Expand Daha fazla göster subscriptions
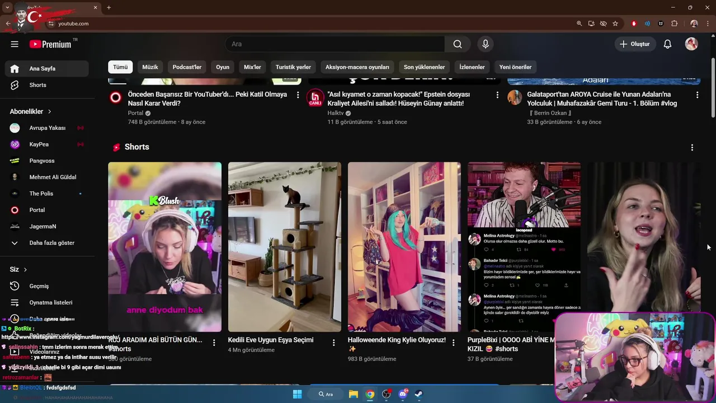The width and height of the screenshot is (716, 403). click(47, 243)
